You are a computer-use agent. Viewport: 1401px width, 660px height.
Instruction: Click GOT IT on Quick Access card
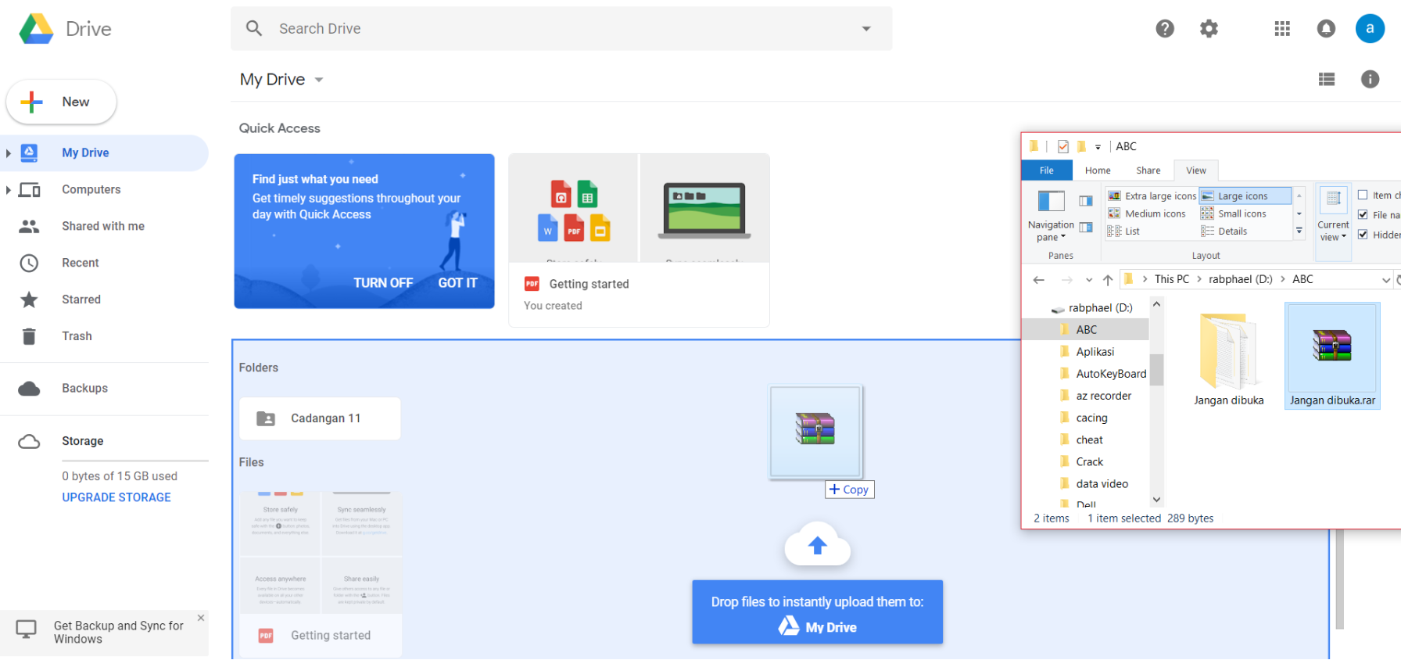(457, 283)
